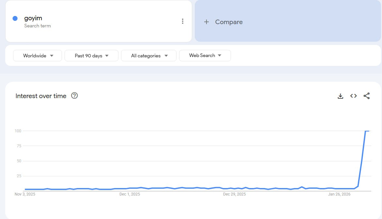Open the help tooltip next to Interest over time
This screenshot has width=382, height=219.
pyautogui.click(x=74, y=95)
